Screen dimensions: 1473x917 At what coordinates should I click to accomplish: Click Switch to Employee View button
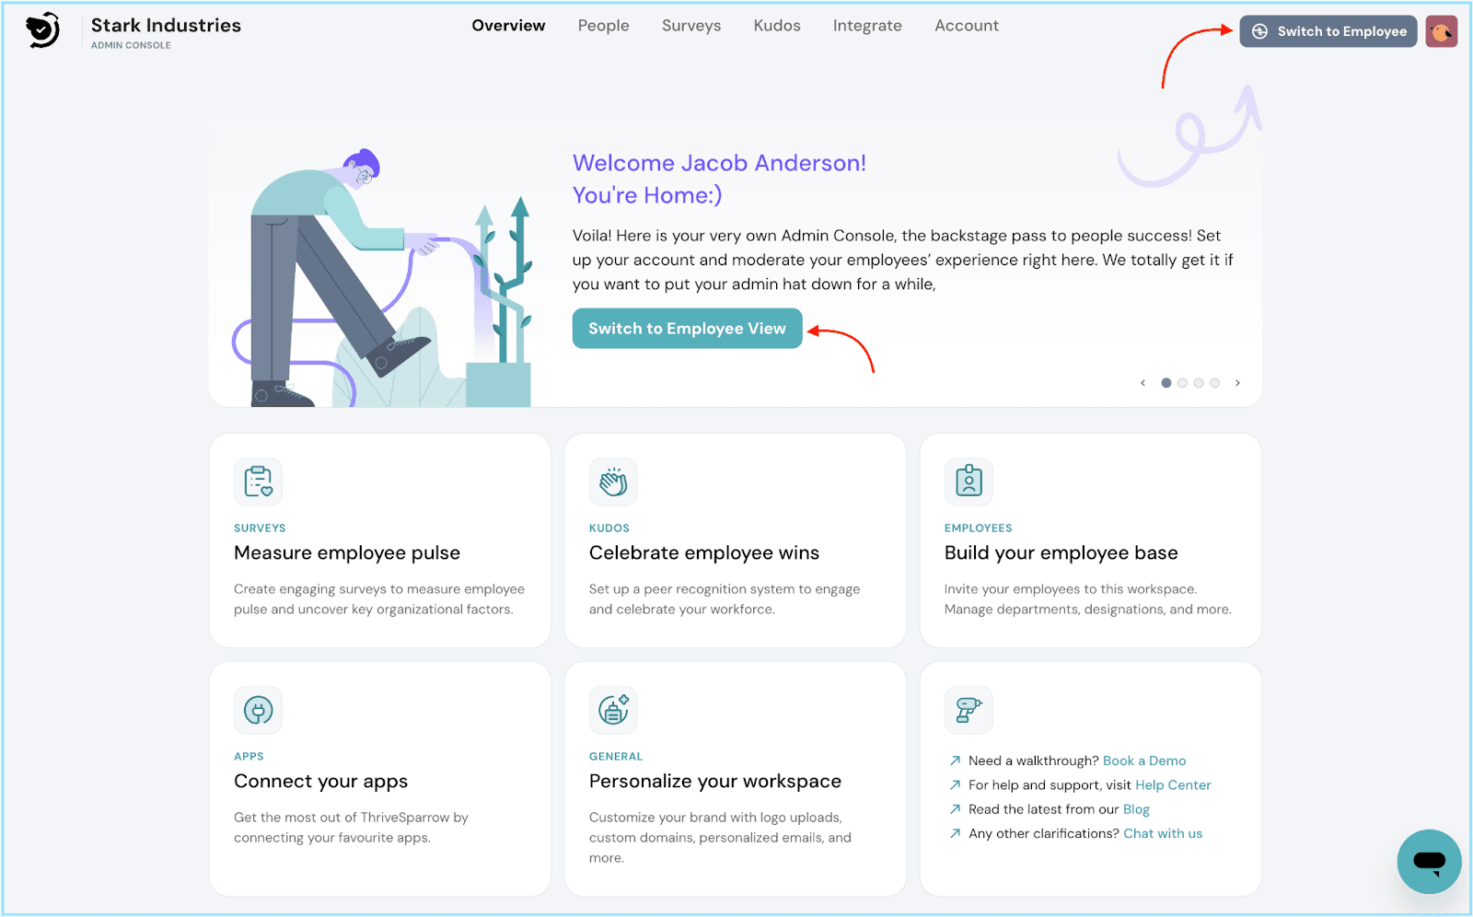tap(687, 329)
